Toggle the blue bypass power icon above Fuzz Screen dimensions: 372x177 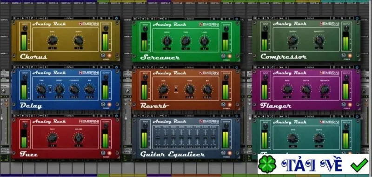[116, 116]
